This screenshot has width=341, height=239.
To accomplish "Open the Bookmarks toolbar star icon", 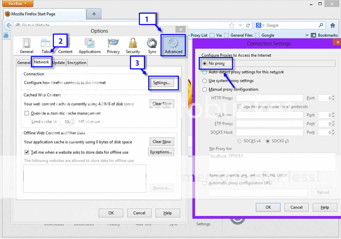I will (313, 35).
